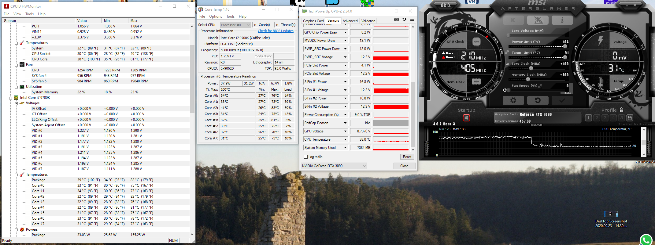Click the GPU-Z Reset button
The width and height of the screenshot is (655, 245).
pyautogui.click(x=407, y=157)
